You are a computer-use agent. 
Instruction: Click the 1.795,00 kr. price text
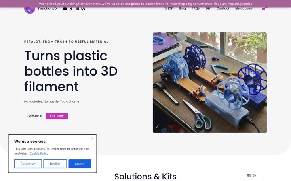pos(35,116)
